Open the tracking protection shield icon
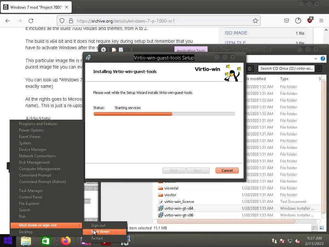 62,21
